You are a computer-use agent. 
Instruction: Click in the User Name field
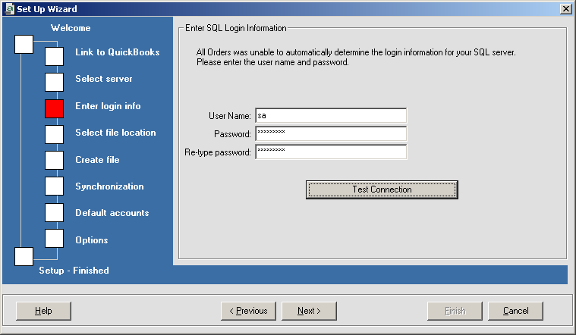point(331,115)
